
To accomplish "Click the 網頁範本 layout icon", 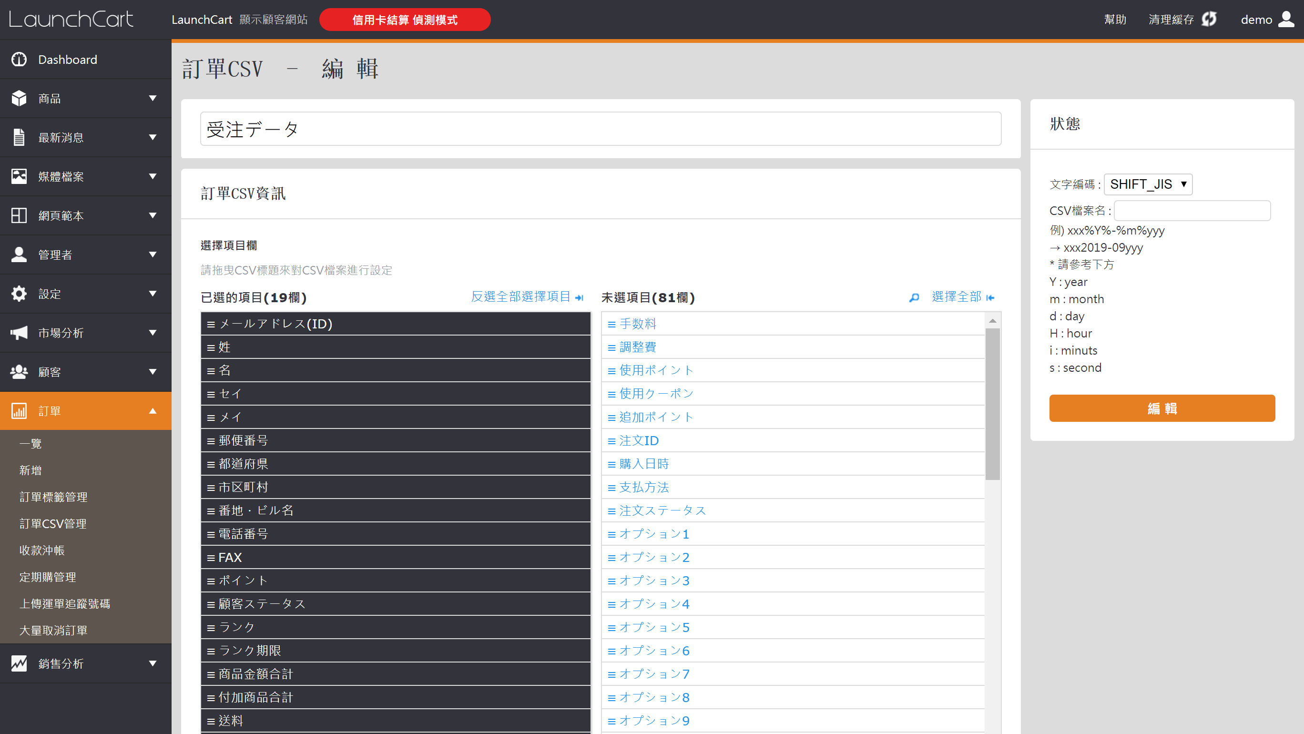I will point(19,215).
